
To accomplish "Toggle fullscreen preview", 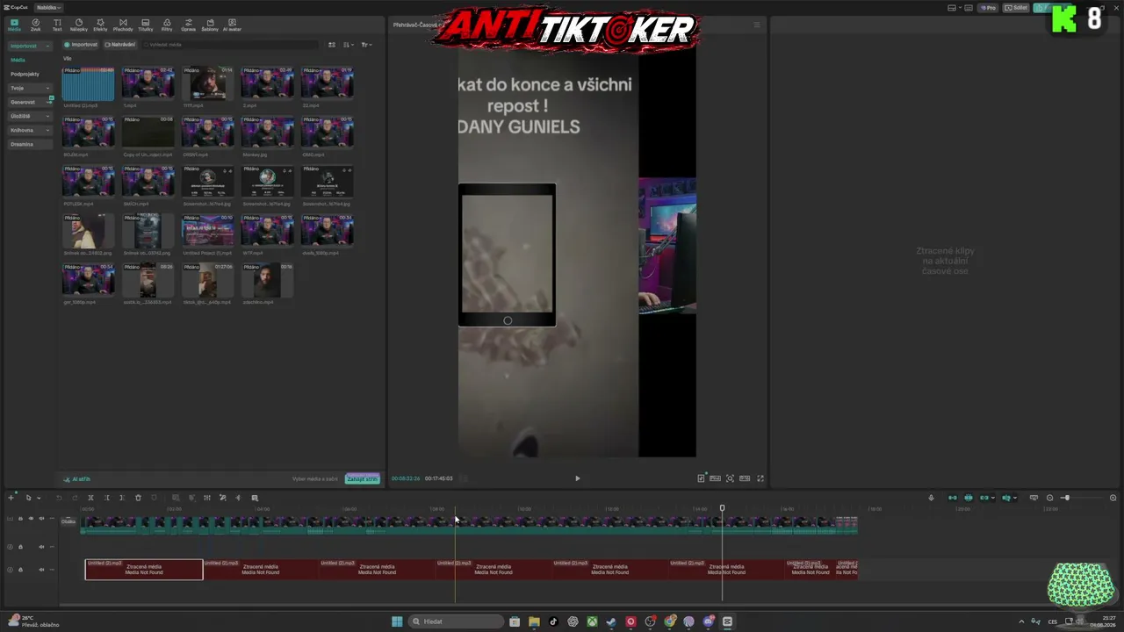I will click(760, 478).
